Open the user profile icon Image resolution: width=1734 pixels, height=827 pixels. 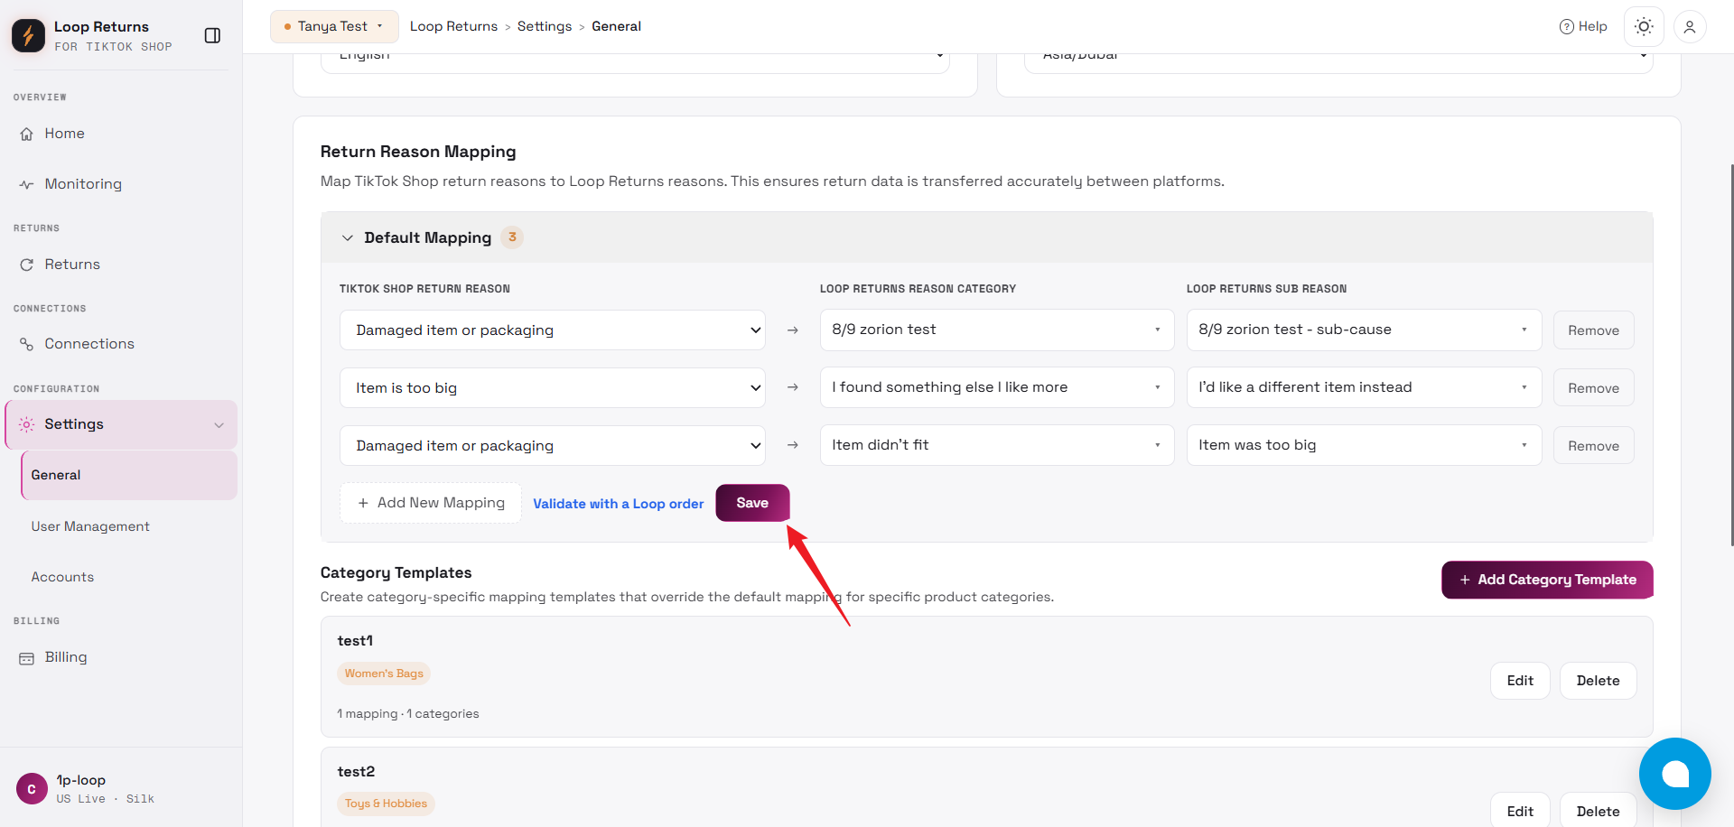click(1690, 27)
